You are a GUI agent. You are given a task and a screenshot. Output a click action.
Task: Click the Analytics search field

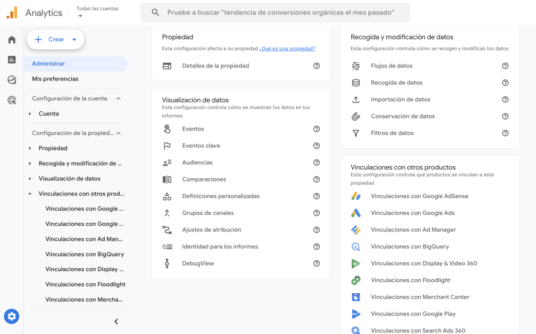(275, 13)
